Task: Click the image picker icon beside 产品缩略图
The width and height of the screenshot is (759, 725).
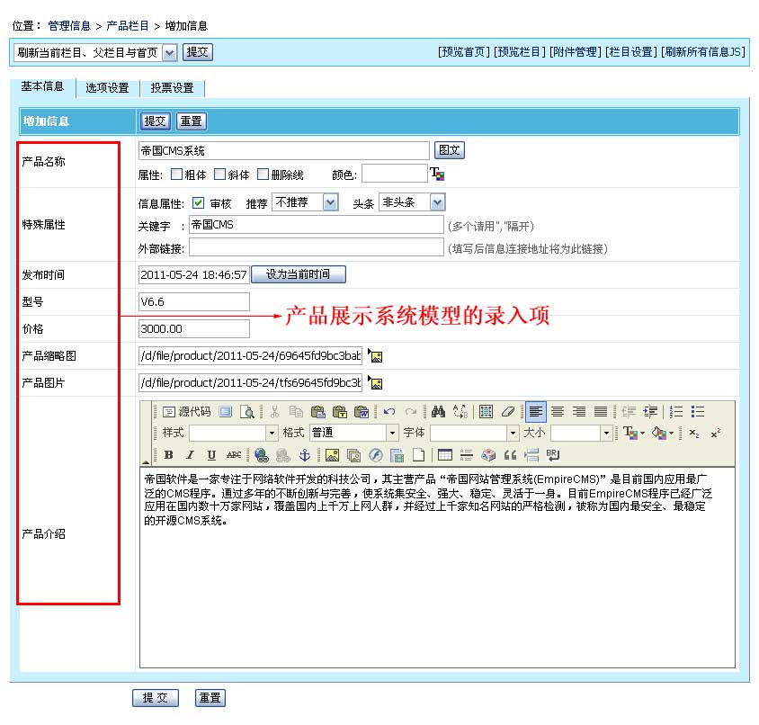Action: 376,356
